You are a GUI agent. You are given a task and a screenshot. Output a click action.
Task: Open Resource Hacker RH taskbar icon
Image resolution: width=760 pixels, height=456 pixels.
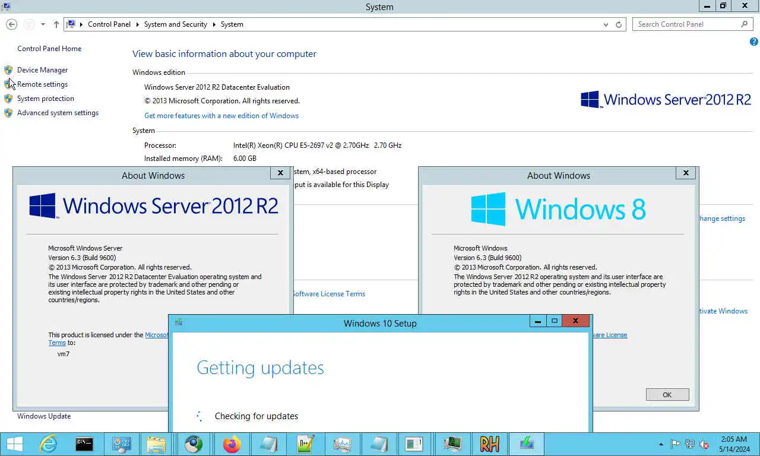[489, 444]
